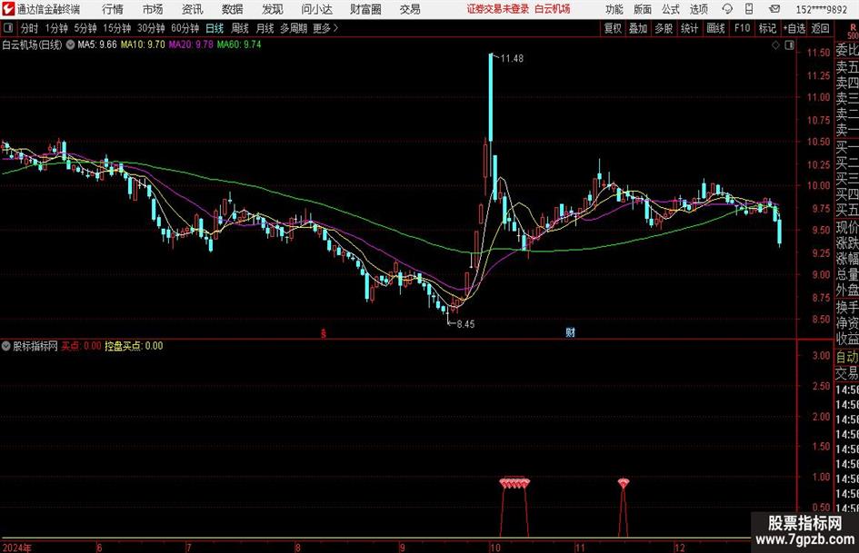Switch to the 30分钟 period tab
859x553 pixels.
[x=151, y=28]
